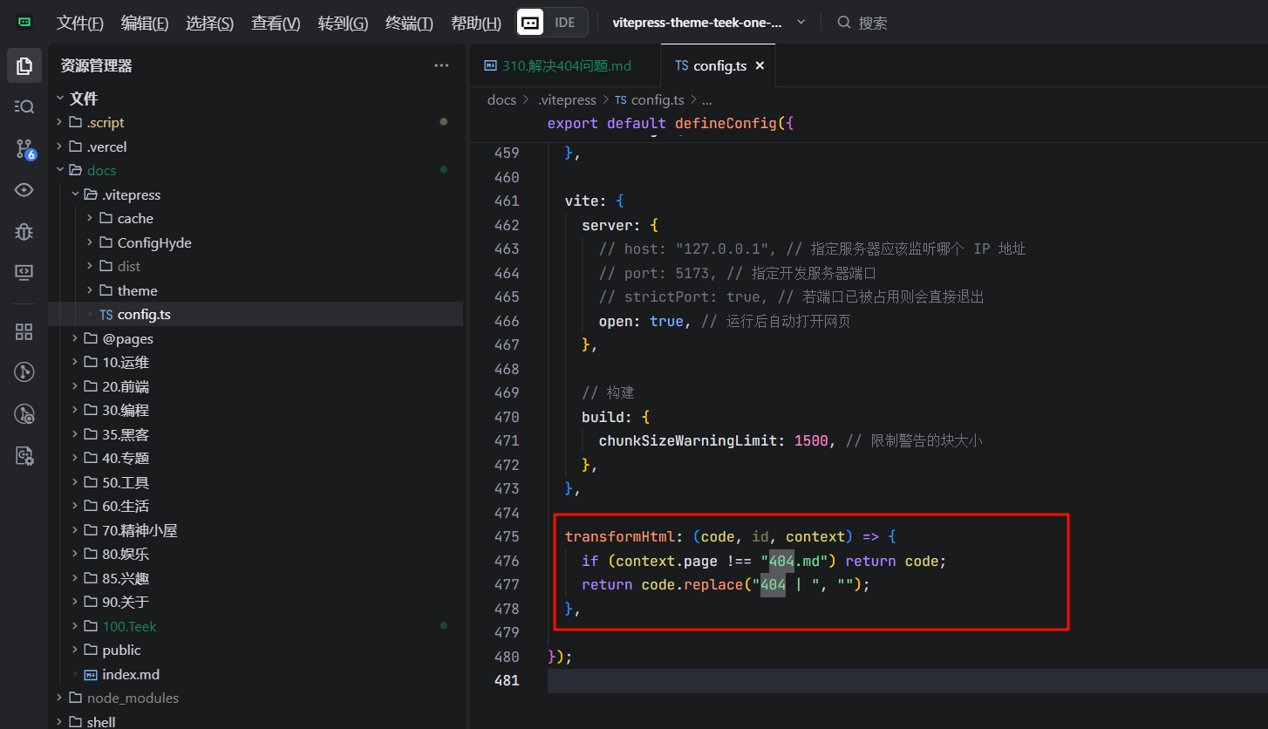Click the IDE mode toggle button

[552, 22]
